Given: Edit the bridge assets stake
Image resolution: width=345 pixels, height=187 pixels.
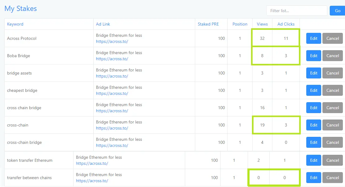Looking at the screenshot, I should point(314,73).
